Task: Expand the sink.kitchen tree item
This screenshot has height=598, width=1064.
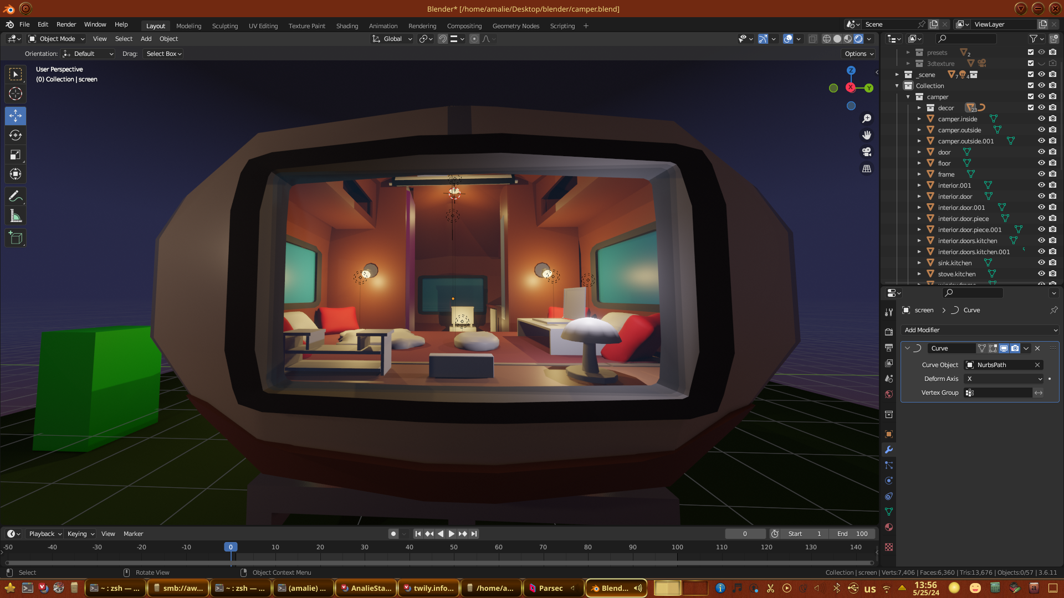Action: [x=919, y=263]
